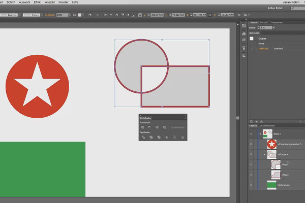
Task: Toggle Deckkraft attribute visibility in Aussehen
Action: pos(252,49)
